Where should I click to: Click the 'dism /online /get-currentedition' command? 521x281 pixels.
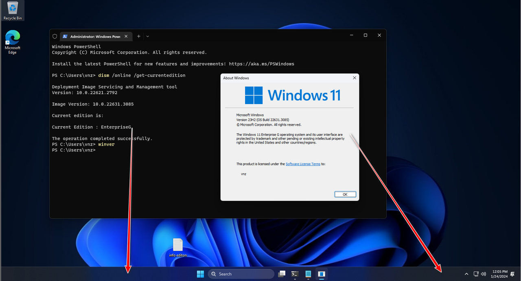[x=142, y=75]
